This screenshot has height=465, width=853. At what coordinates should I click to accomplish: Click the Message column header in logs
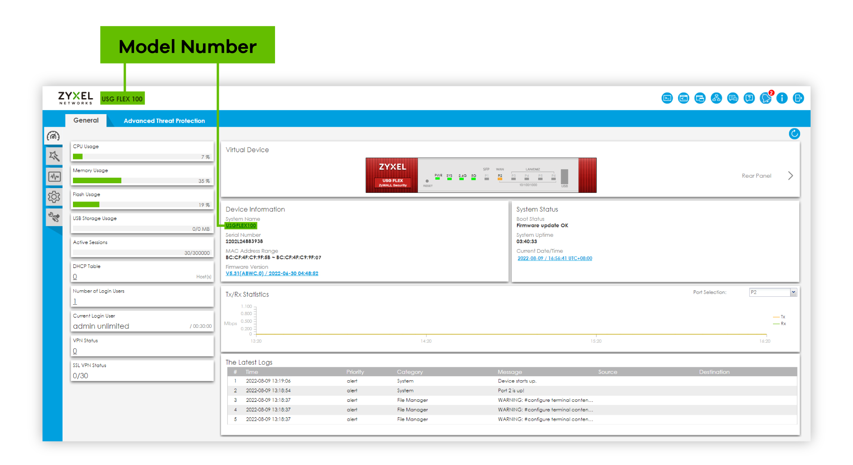(x=510, y=372)
